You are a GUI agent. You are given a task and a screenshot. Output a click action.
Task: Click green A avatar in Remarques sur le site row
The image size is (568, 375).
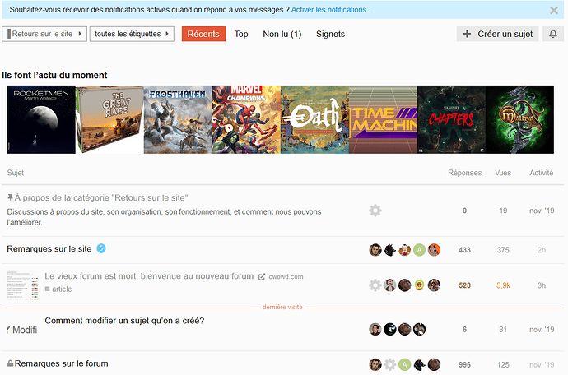[x=420, y=250]
